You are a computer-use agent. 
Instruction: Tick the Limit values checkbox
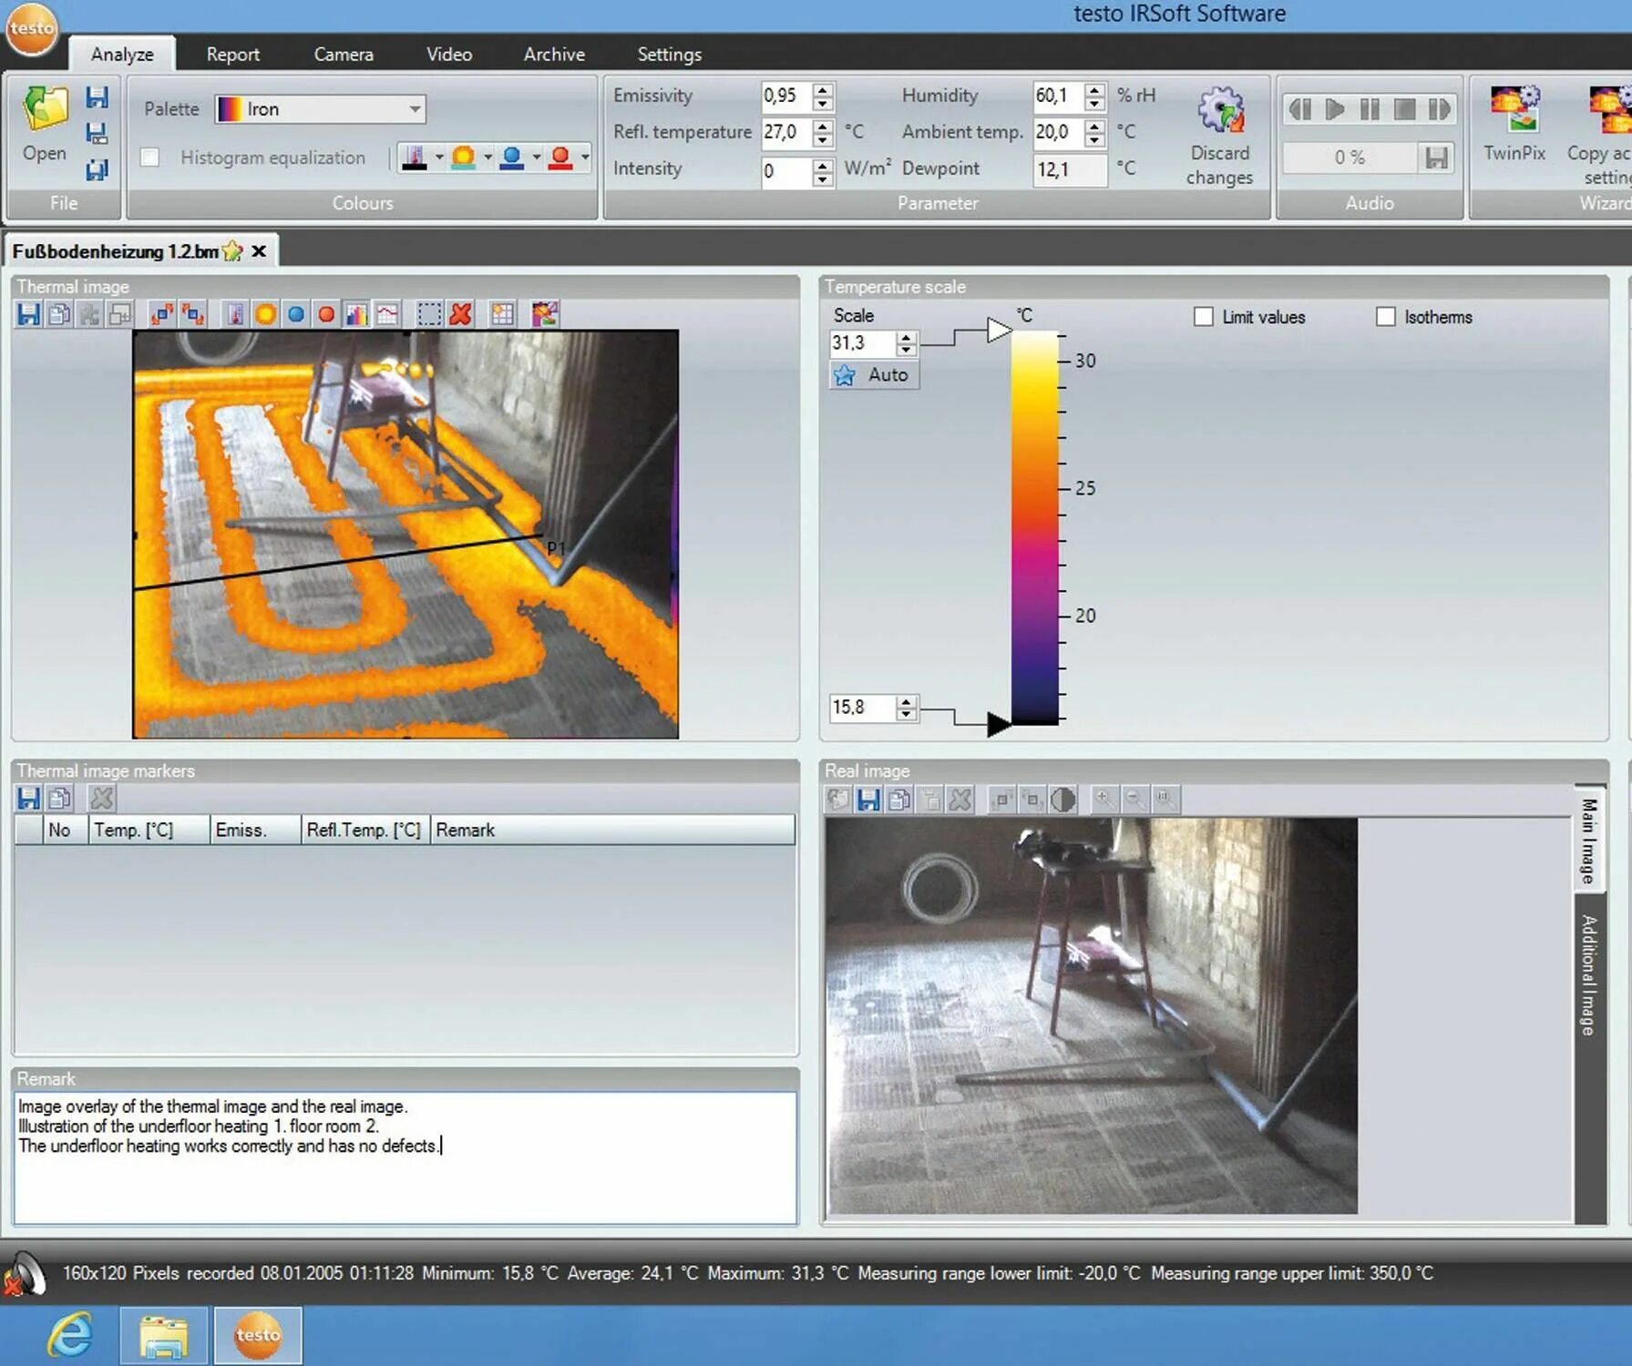tap(1204, 317)
